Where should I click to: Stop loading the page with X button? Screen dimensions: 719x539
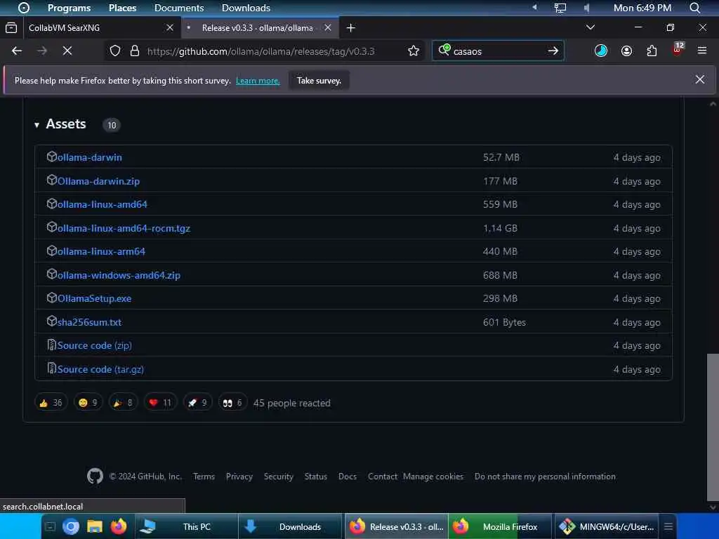pyautogui.click(x=67, y=51)
